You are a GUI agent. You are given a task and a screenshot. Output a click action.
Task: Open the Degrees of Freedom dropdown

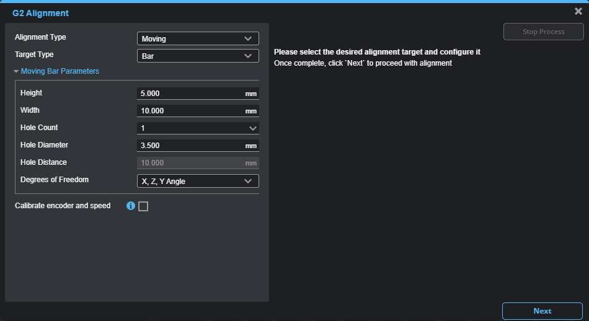tap(198, 181)
